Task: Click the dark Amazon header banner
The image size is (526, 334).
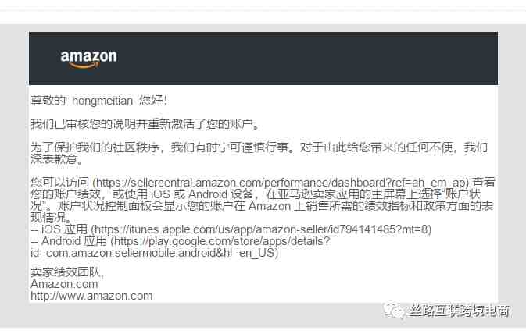Action: (x=263, y=59)
